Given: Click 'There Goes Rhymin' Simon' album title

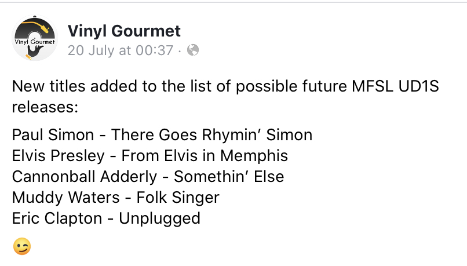Looking at the screenshot, I should 211,135.
